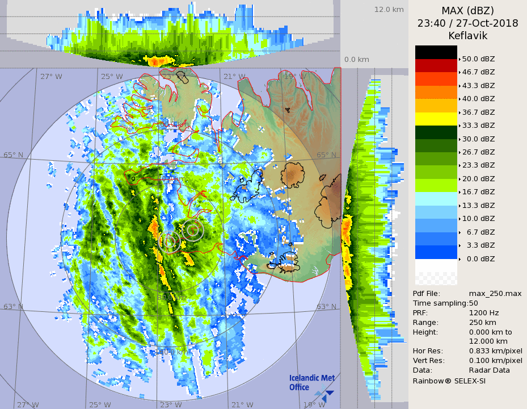Click the 27° W label at top of map

[x=50, y=77]
